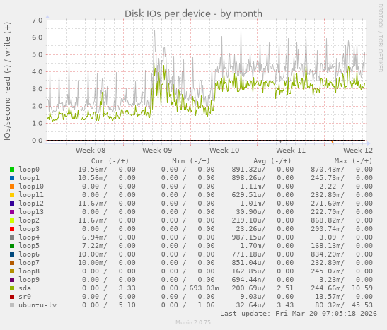The height and width of the screenshot is (330, 387).
Task: Click sda min write value 693.03m
Action: [x=204, y=288]
